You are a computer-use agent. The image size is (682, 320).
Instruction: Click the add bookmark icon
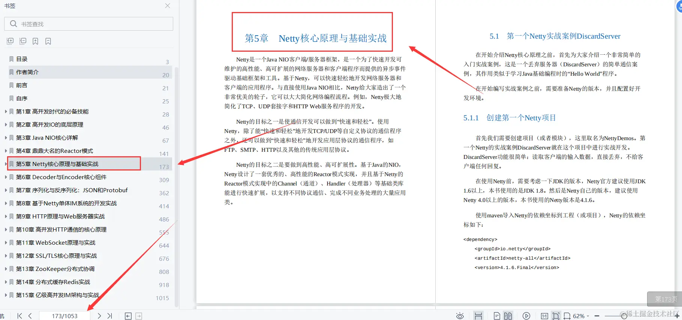point(35,41)
